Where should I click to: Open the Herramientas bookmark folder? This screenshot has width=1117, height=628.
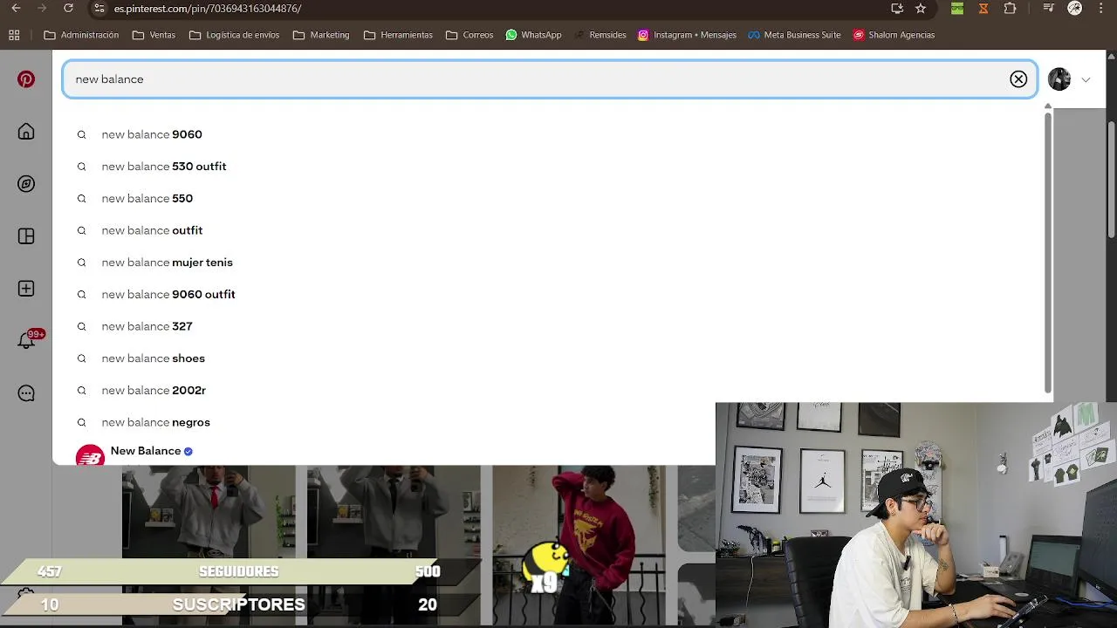point(398,35)
